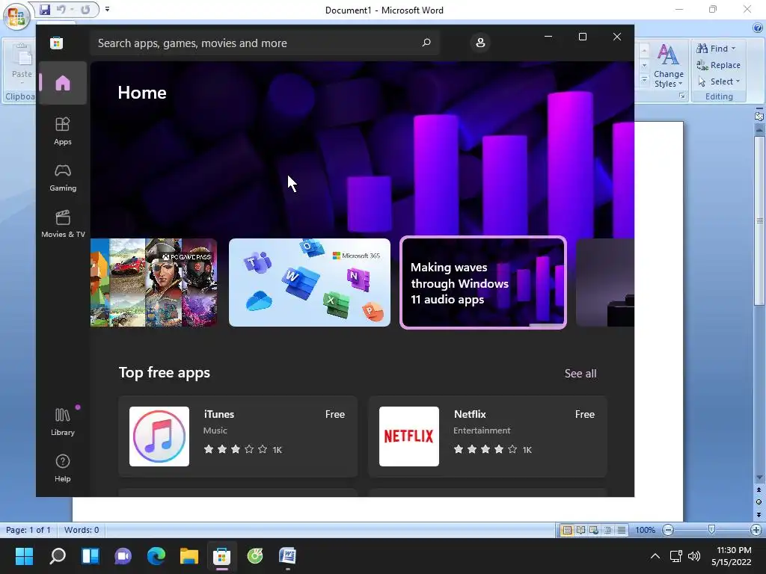This screenshot has width=766, height=574.
Task: Open Change Styles dropdown in Word
Action: point(669,66)
